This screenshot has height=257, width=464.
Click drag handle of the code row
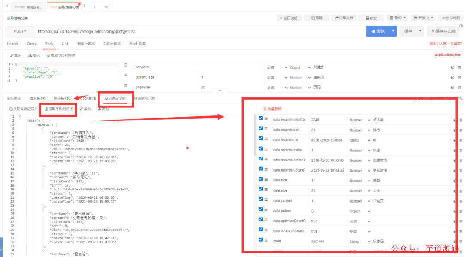pos(266,240)
